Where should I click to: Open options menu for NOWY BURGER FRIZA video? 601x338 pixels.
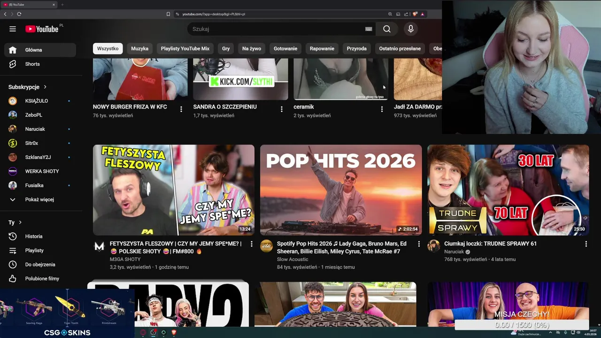tap(181, 109)
